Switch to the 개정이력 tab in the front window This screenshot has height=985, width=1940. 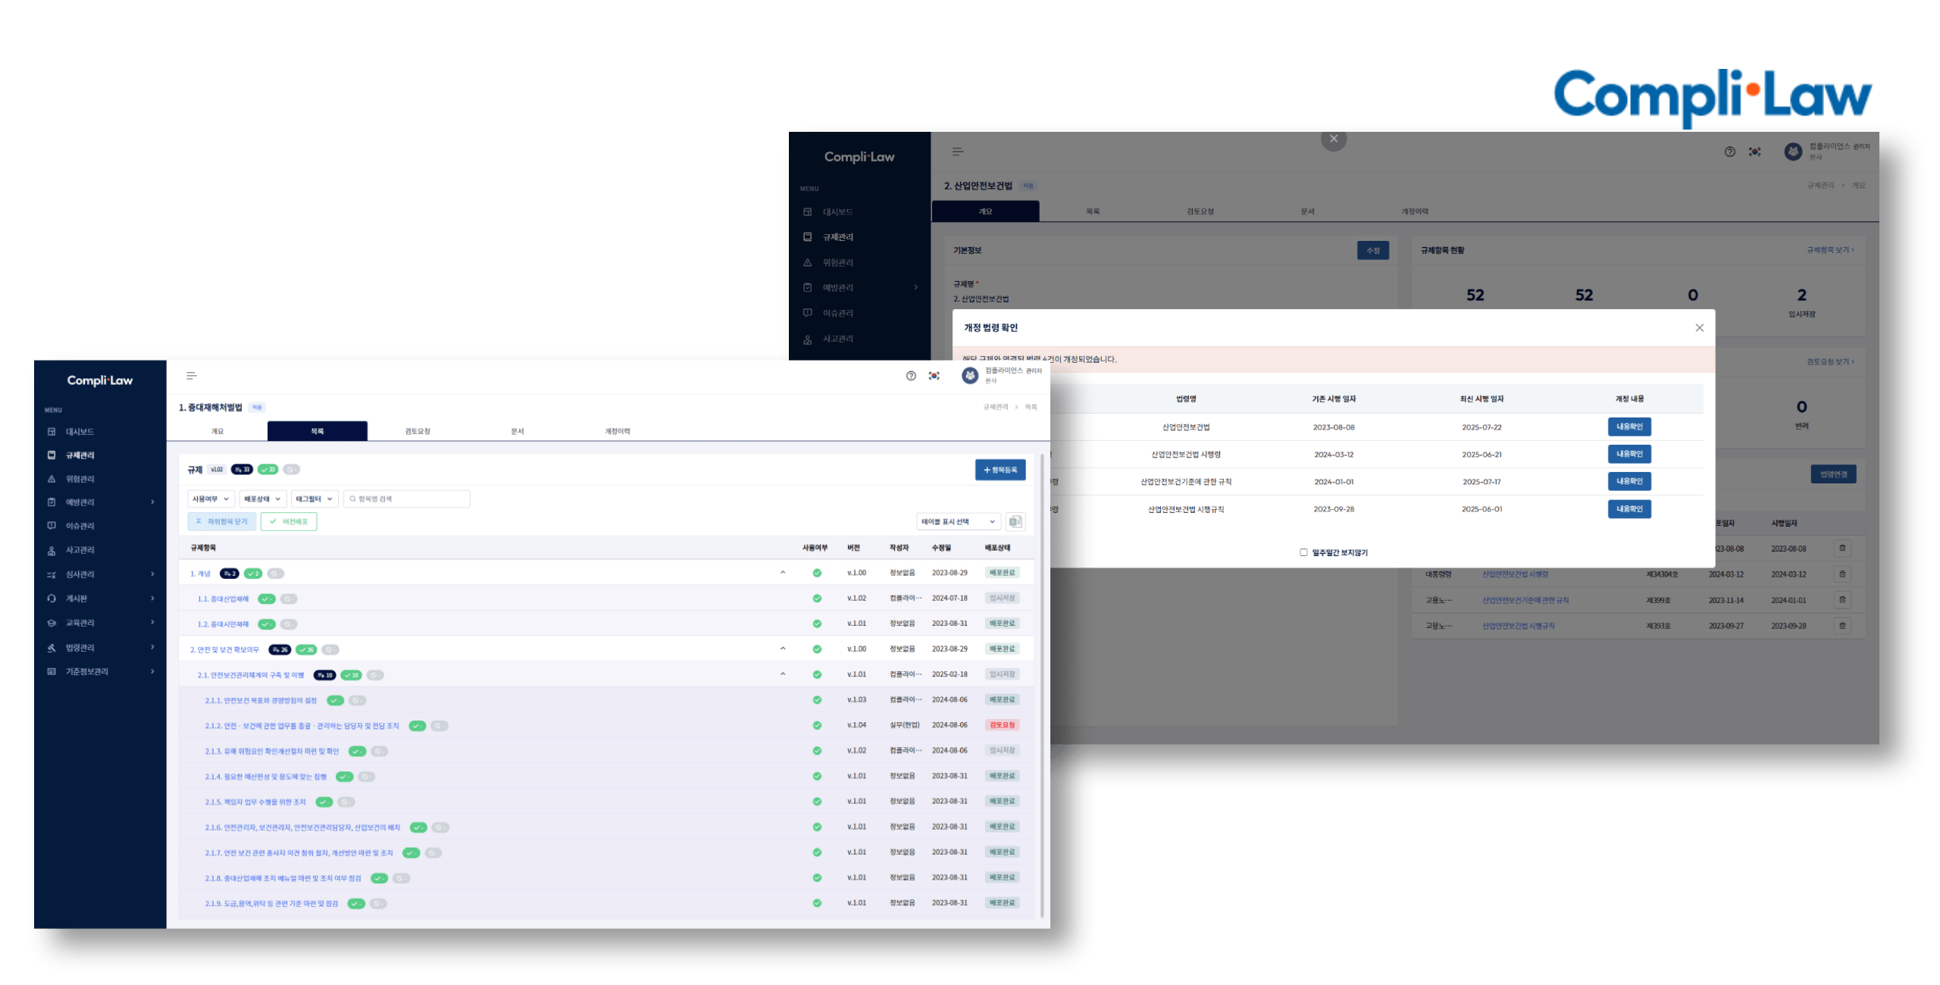click(x=617, y=431)
